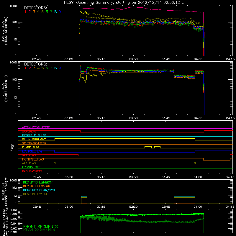
Task: Click the AAZ_FLAG label
Action: click(x=29, y=163)
